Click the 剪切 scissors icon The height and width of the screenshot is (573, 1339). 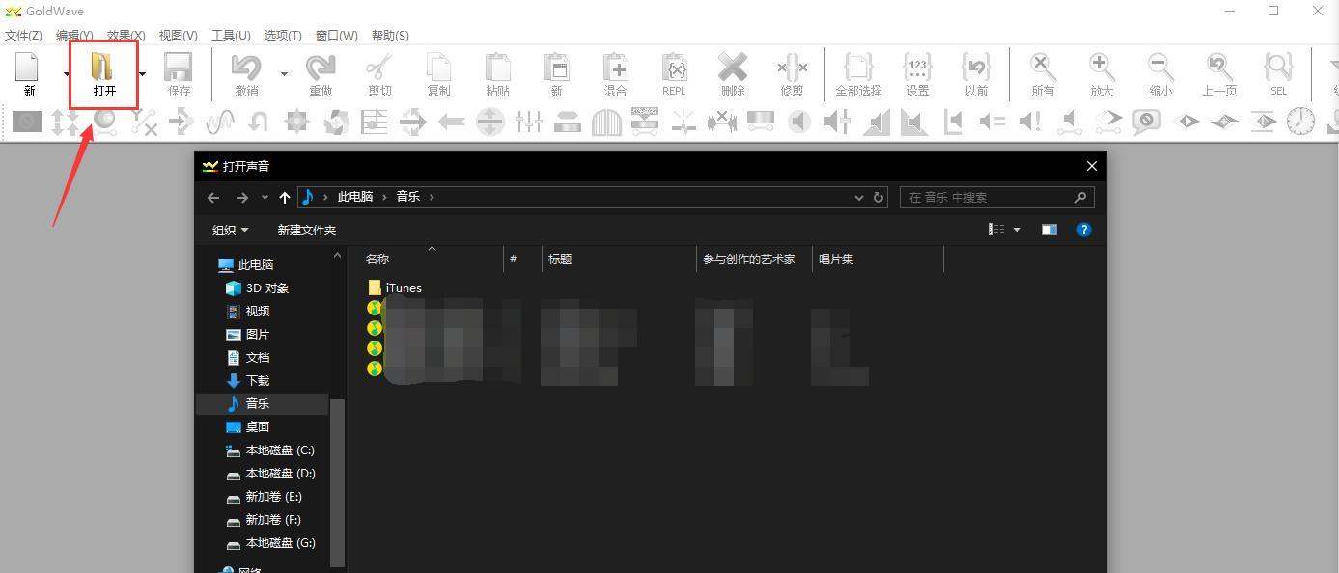379,68
